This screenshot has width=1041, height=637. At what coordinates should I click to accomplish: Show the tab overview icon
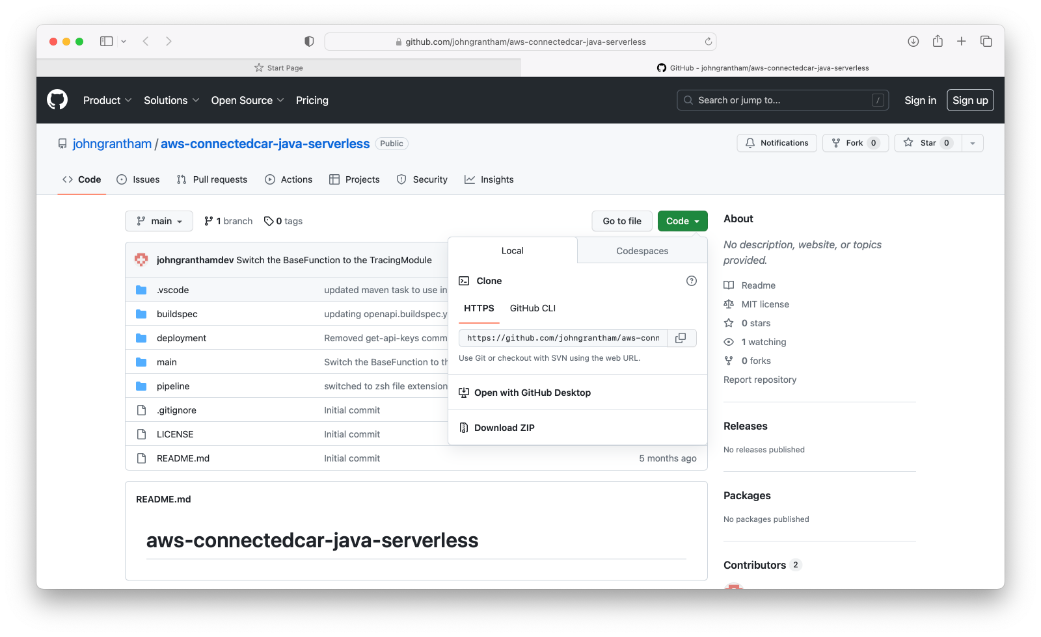tap(986, 42)
